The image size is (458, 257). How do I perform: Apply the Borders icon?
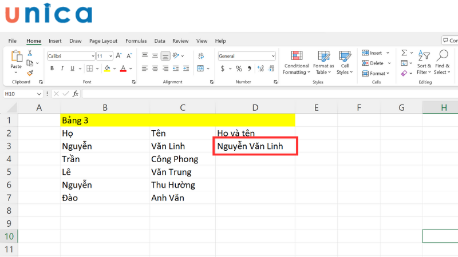90,69
